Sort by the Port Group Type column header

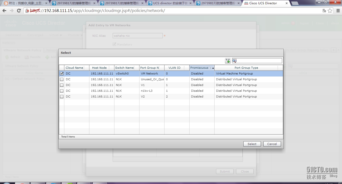pos(246,68)
